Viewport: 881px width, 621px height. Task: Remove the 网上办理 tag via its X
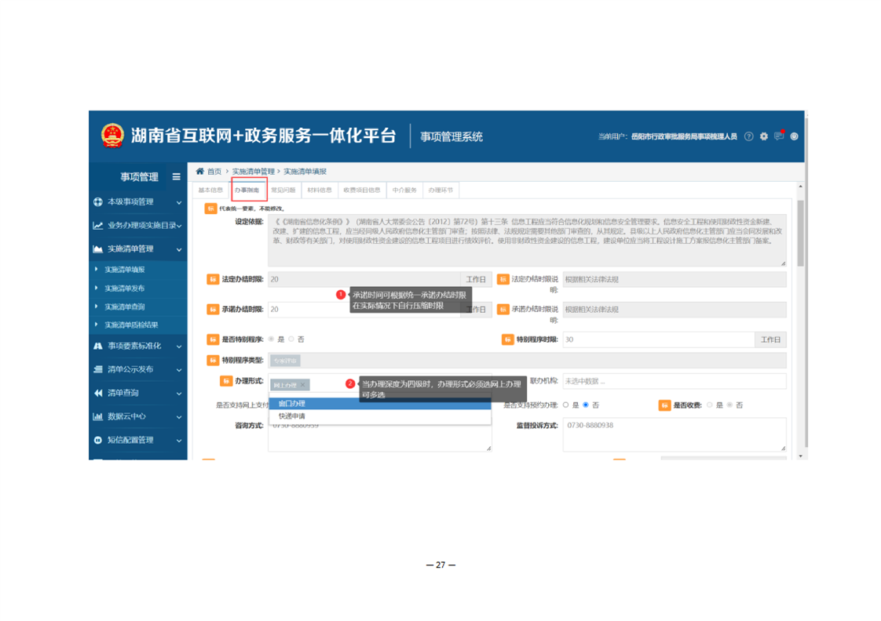pos(303,385)
